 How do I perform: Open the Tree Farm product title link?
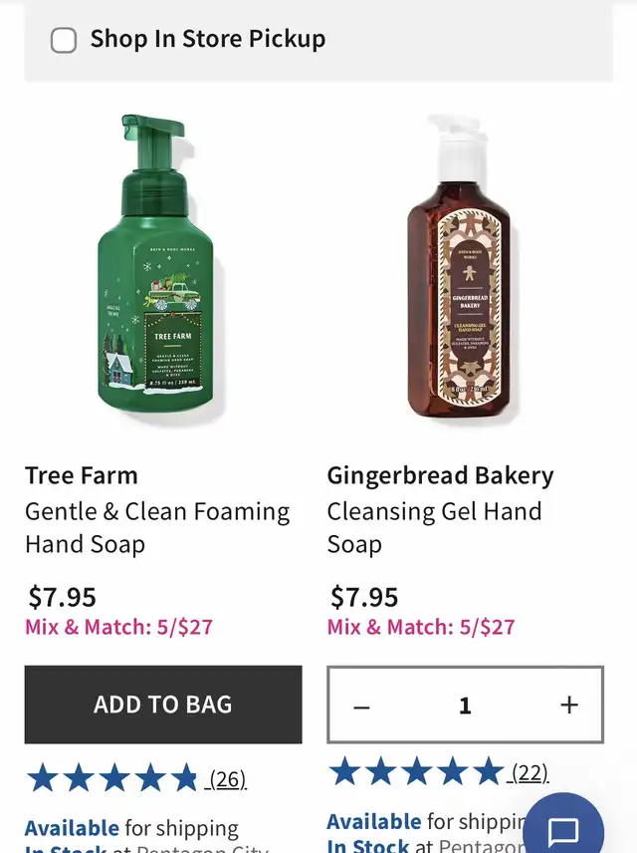tap(82, 475)
